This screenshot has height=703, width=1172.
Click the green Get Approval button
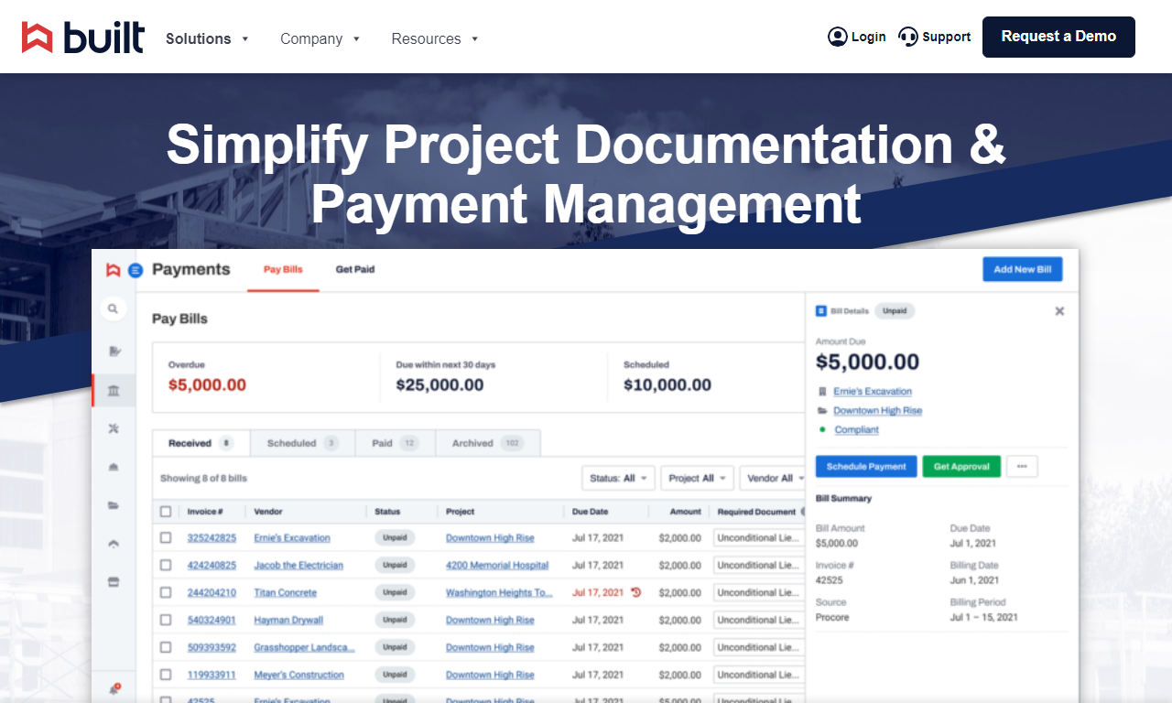coord(961,467)
